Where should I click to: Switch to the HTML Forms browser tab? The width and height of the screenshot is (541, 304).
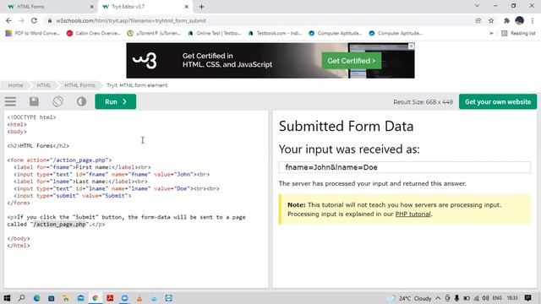pos(48,7)
